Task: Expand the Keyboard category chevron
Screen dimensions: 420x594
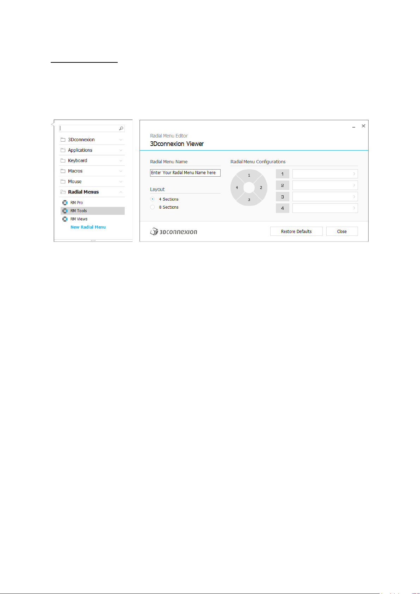Action: pyautogui.click(x=121, y=161)
